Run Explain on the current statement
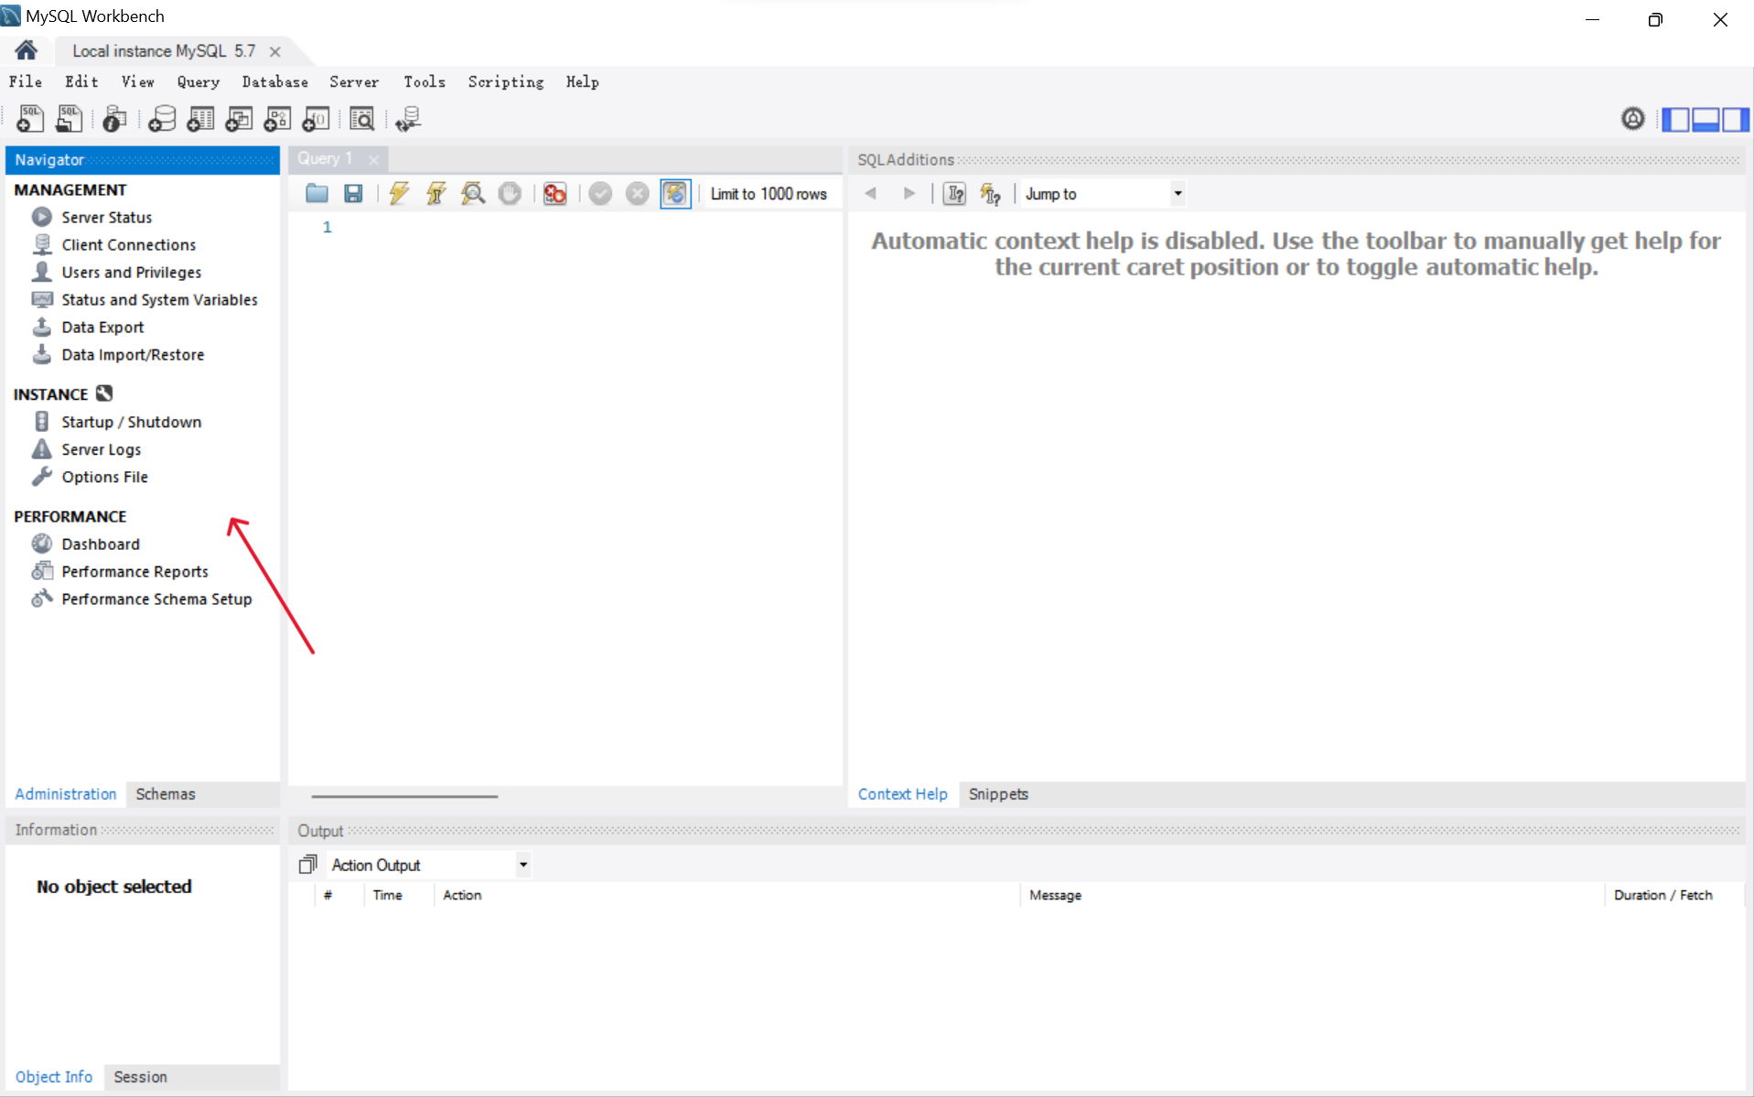The image size is (1754, 1097). 472,193
